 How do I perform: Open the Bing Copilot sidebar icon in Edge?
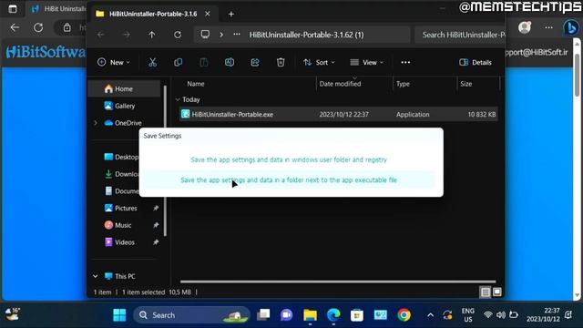[571, 27]
